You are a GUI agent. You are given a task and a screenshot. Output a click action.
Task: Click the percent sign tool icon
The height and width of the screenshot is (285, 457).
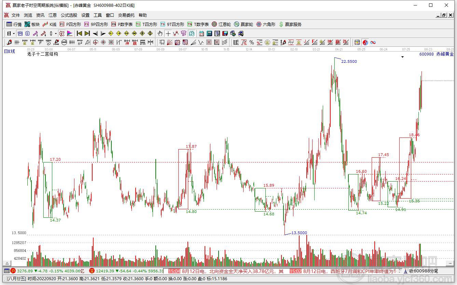click(x=252, y=42)
